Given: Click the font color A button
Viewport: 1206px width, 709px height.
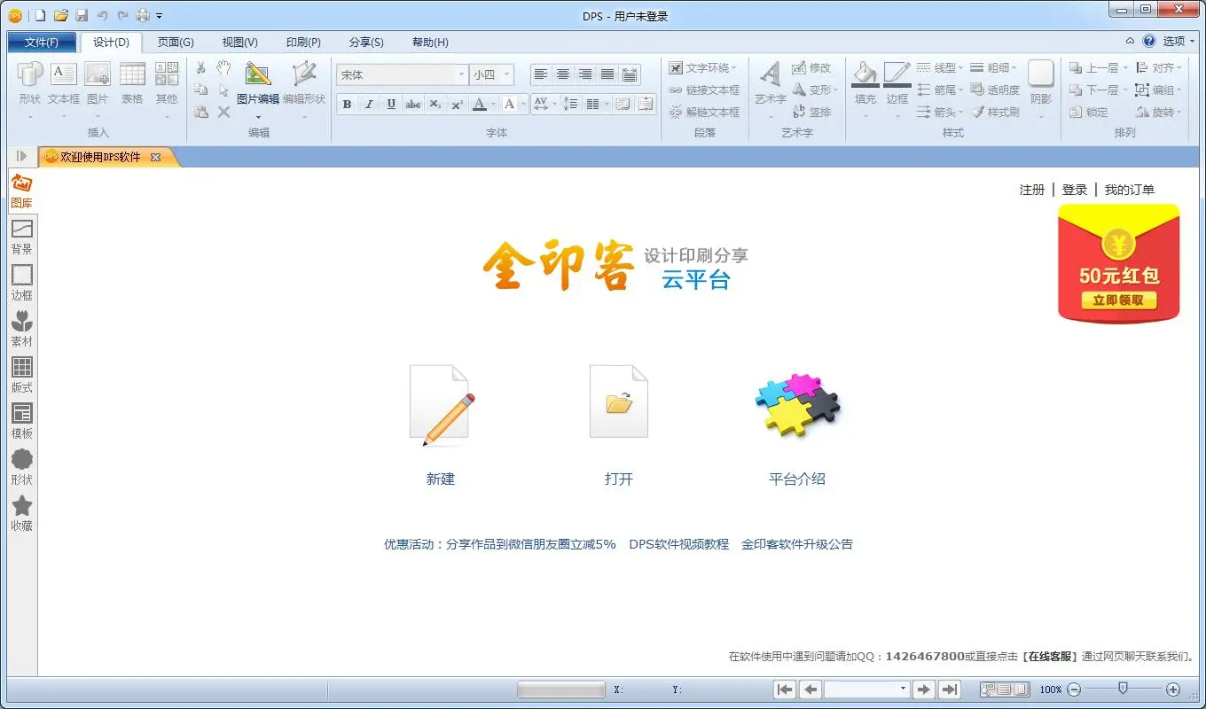Looking at the screenshot, I should pos(479,104).
